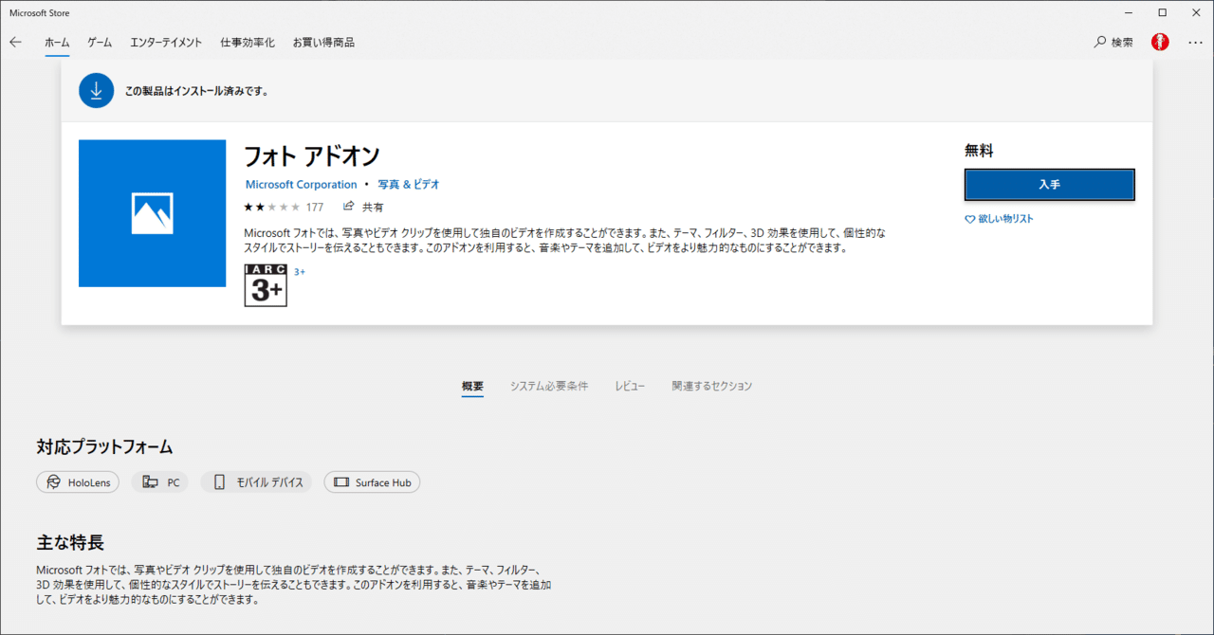Click the フォト アドオン app thumbnail icon
Screen dimensions: 1214x635
click(x=152, y=213)
